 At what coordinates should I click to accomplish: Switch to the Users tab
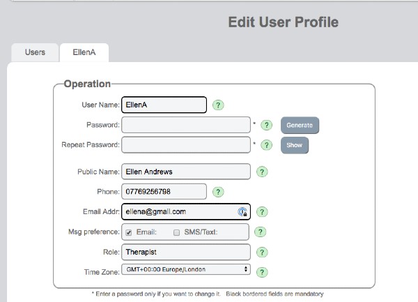tap(35, 52)
